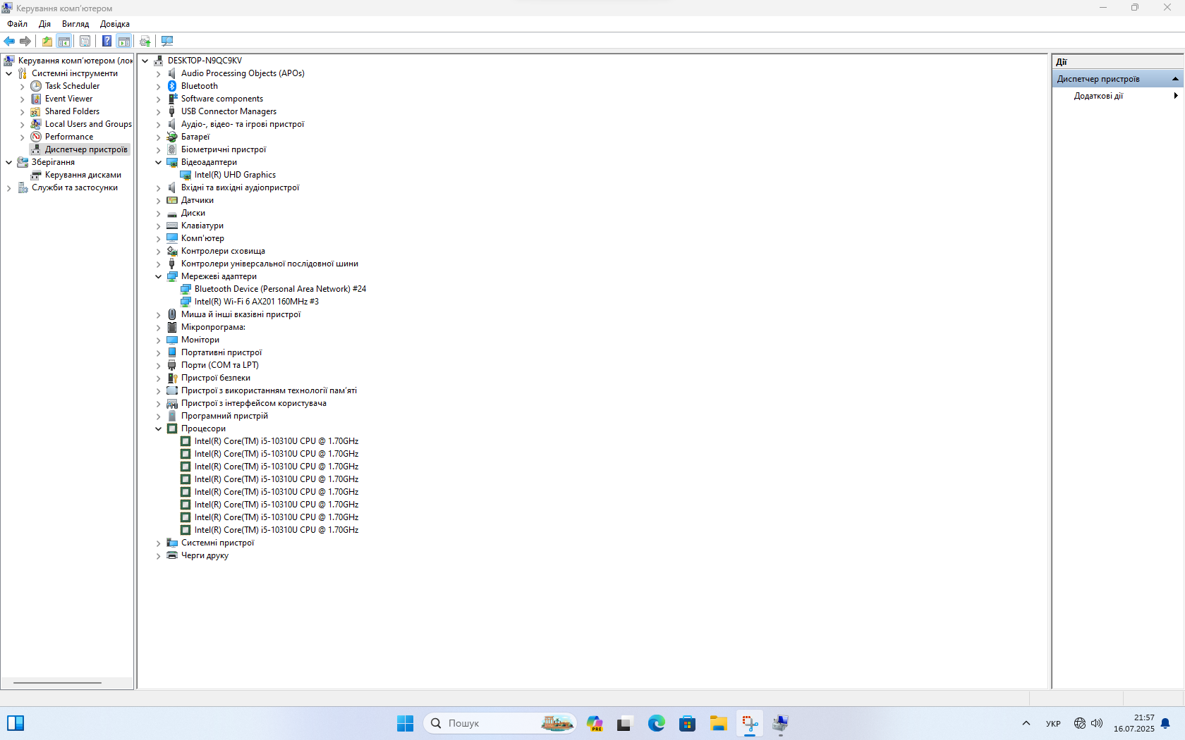
Task: Open the Вигляд menu
Action: [x=75, y=24]
